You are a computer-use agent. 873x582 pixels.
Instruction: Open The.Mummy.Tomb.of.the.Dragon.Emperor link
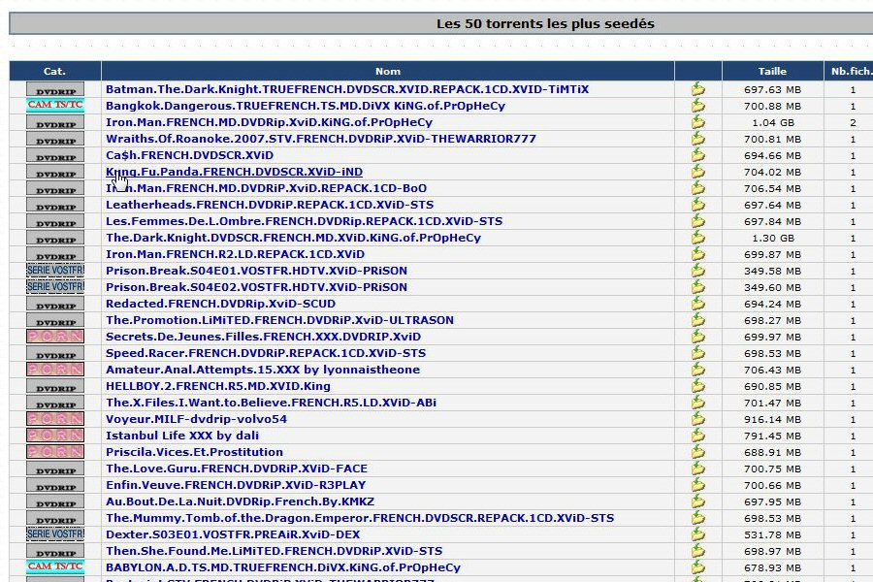(360, 518)
